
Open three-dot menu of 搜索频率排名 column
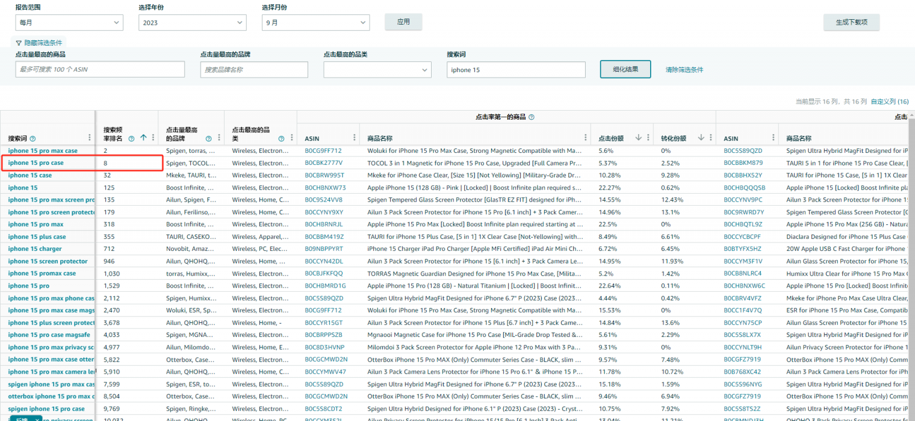click(x=152, y=138)
